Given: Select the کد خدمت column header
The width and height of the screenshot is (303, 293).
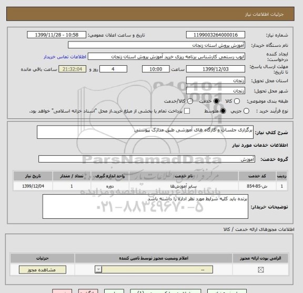Looking at the screenshot, I should [257, 176].
